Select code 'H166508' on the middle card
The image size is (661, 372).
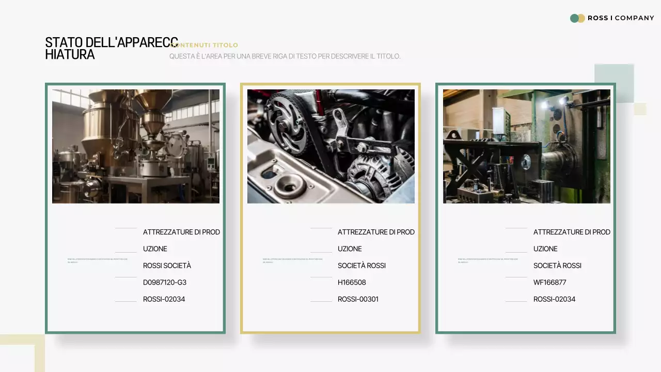point(353,282)
